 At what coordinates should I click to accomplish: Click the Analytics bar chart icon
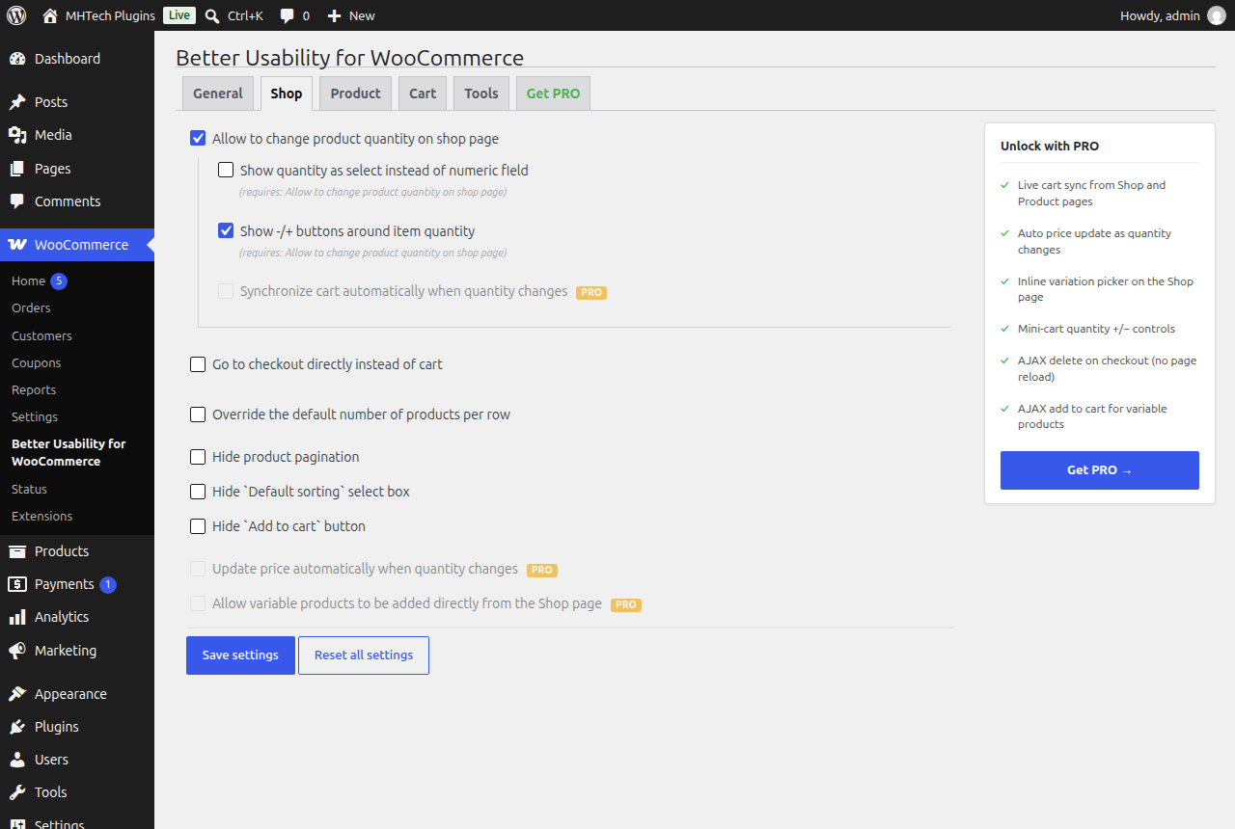click(17, 617)
